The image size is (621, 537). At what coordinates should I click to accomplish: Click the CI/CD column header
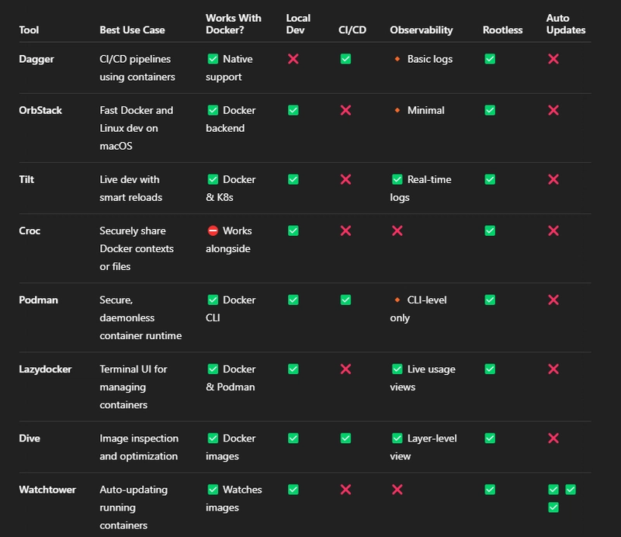click(352, 30)
